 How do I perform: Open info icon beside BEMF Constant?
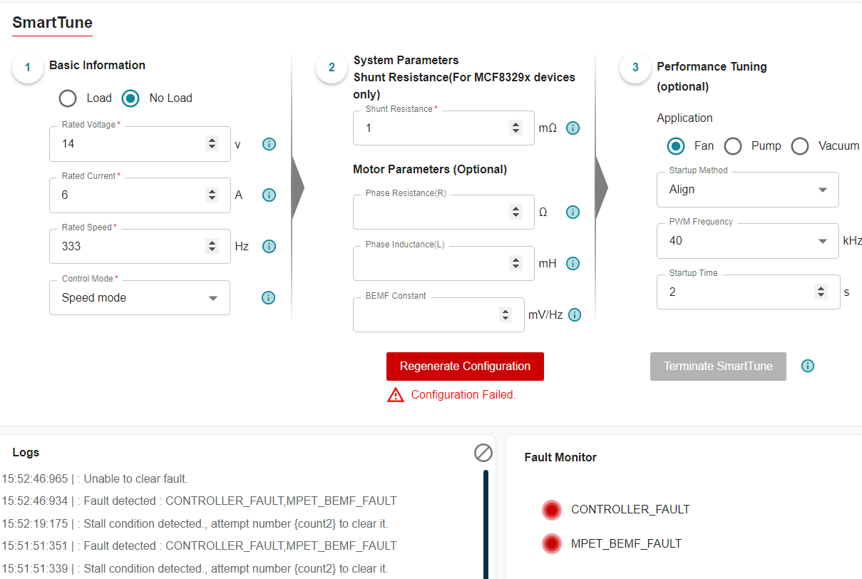coord(575,315)
